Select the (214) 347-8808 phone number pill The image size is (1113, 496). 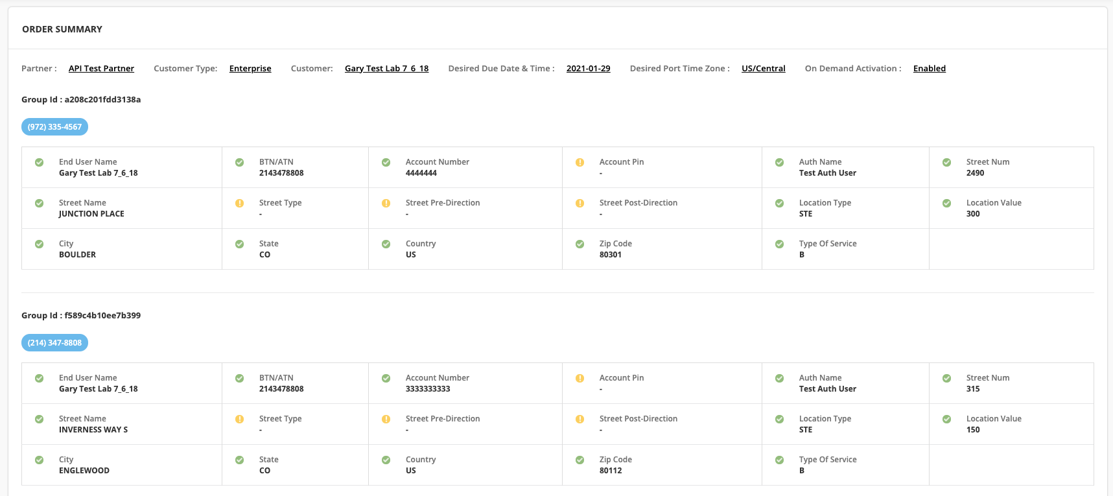(54, 342)
